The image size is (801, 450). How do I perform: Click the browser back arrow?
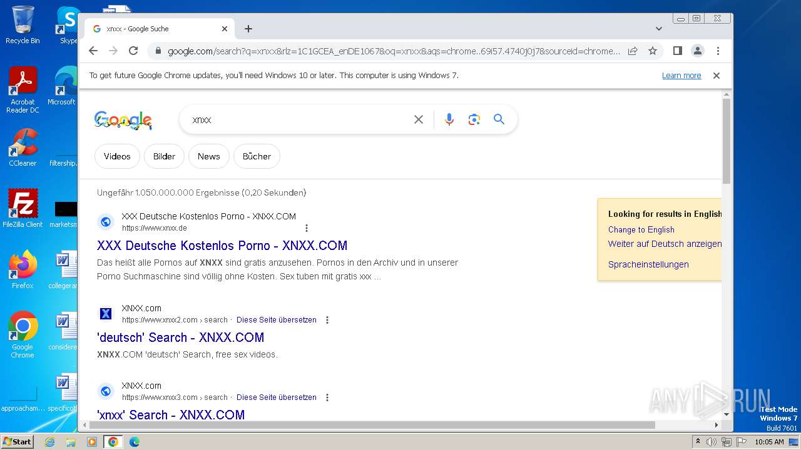pos(93,51)
